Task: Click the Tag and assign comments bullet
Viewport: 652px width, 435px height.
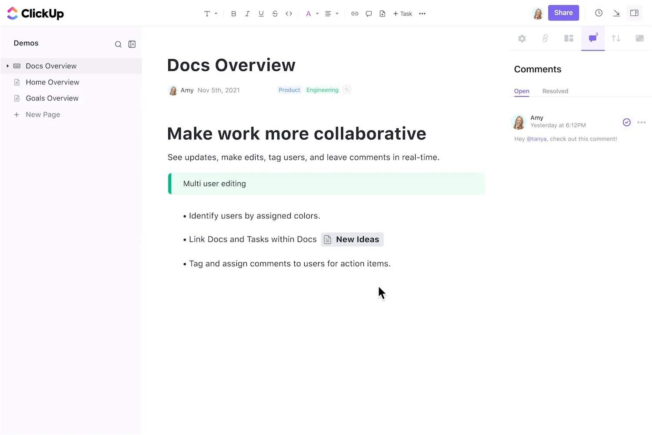Action: [289, 264]
